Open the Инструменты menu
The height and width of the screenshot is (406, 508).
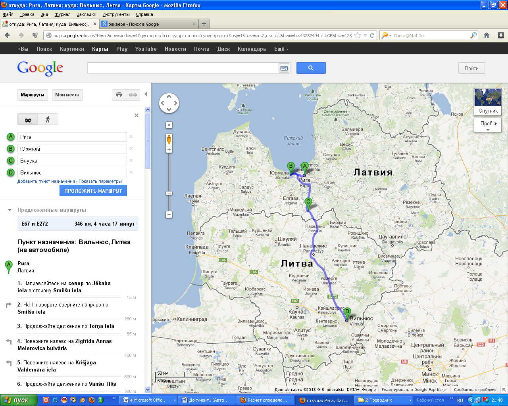point(116,14)
